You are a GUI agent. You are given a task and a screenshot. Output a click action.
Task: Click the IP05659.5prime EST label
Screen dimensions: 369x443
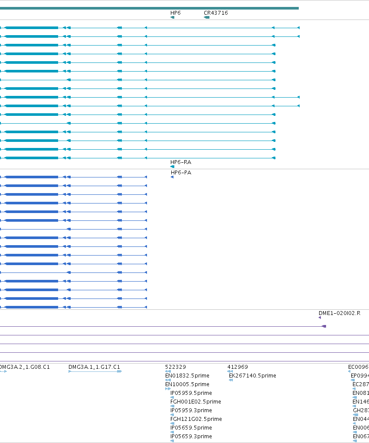pos(191,428)
